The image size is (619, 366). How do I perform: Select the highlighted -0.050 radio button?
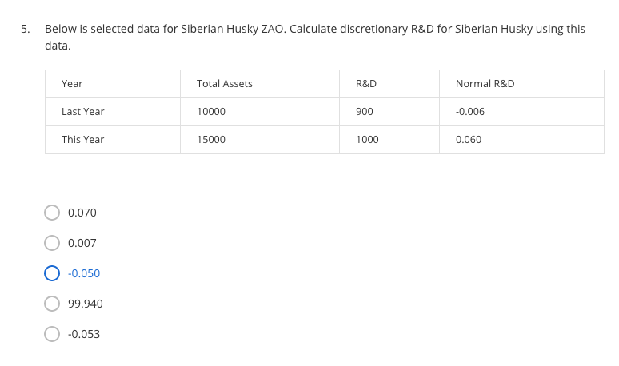point(52,273)
